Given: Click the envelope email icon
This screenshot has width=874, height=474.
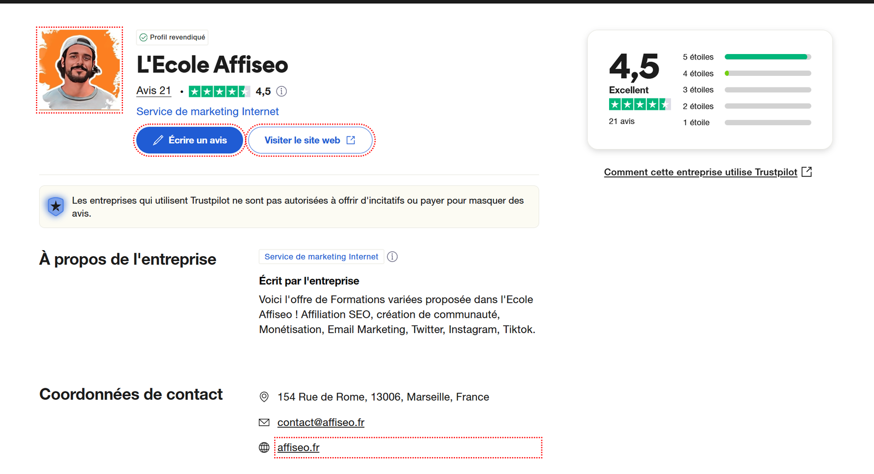Looking at the screenshot, I should pyautogui.click(x=264, y=422).
